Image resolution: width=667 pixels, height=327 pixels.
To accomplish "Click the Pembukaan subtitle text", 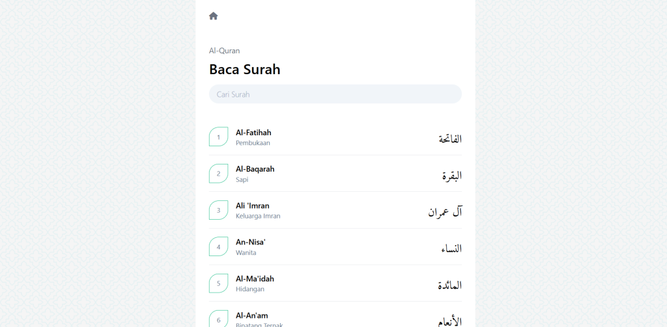I will pos(253,143).
